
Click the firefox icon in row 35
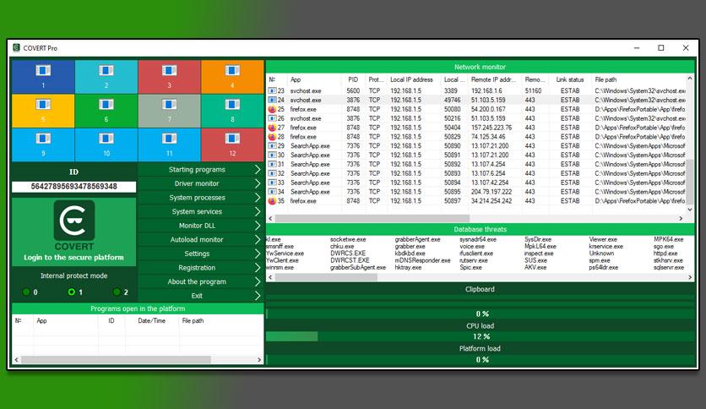(272, 201)
